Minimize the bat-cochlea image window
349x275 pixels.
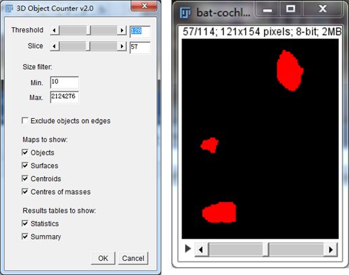[x=267, y=9]
